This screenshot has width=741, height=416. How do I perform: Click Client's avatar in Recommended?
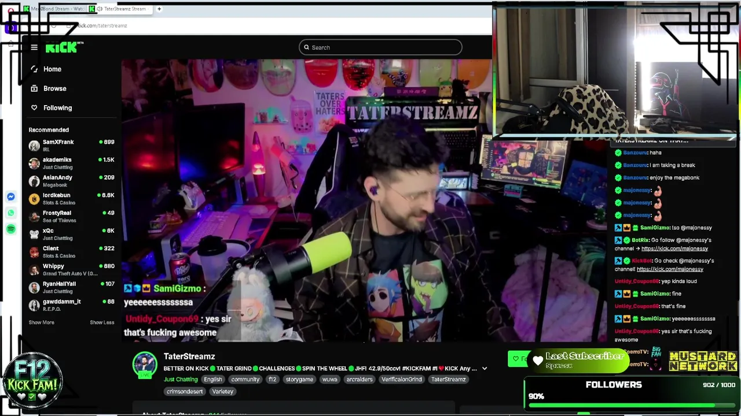[x=34, y=252]
